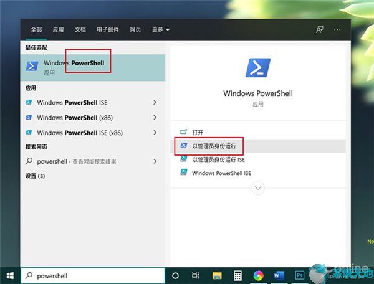Open the three-dots options menu
Screen dimensions: 374x284
pyautogui.click(x=337, y=29)
